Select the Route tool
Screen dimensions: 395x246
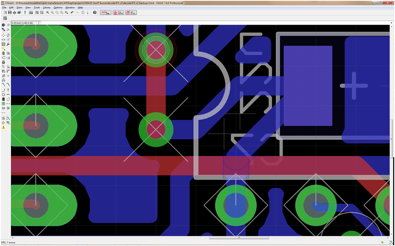[4, 84]
